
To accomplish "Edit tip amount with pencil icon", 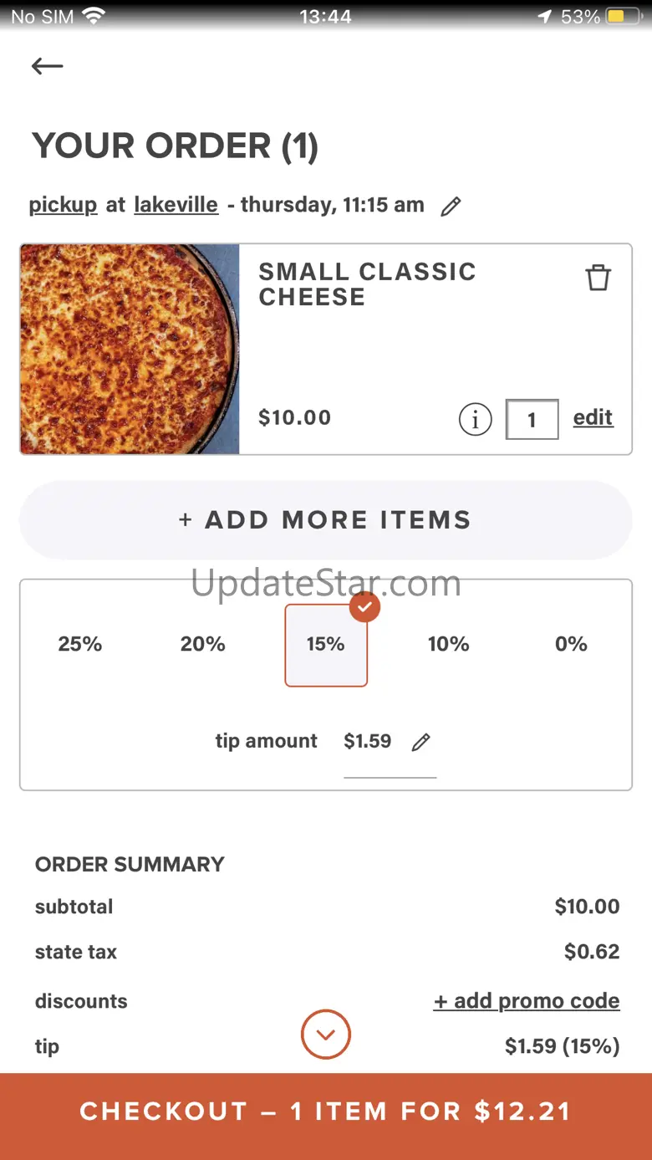I will tap(421, 742).
